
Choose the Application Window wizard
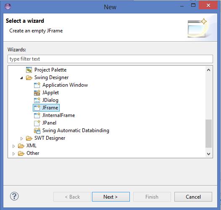65,85
